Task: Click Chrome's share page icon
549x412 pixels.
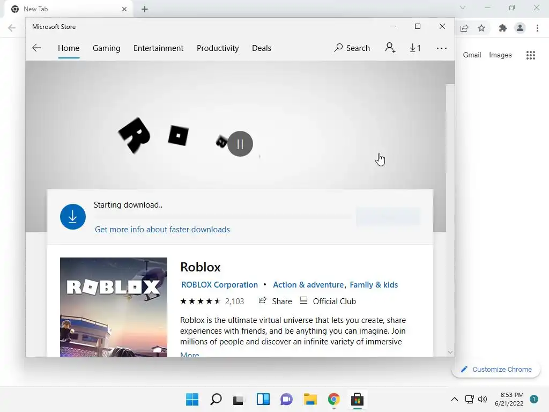Action: click(x=464, y=28)
